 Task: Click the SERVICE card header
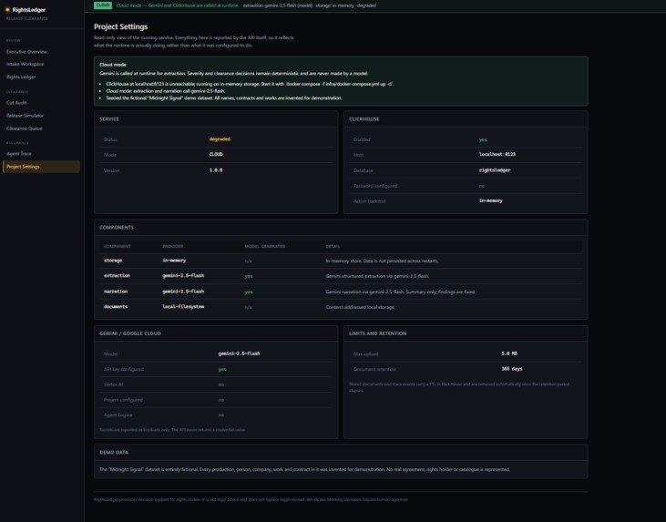109,119
